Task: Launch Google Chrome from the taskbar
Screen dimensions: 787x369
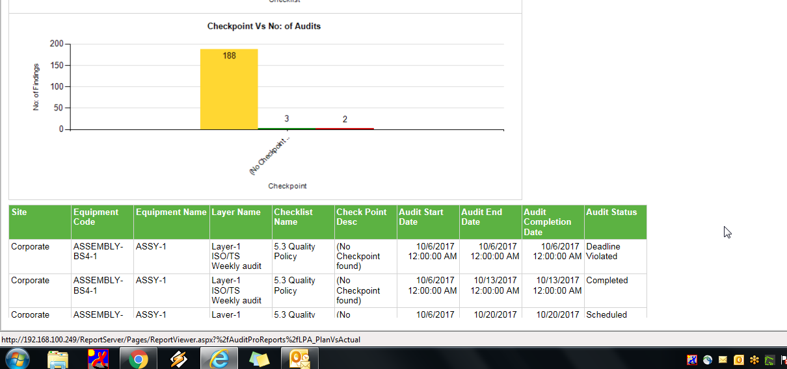Action: [138, 359]
